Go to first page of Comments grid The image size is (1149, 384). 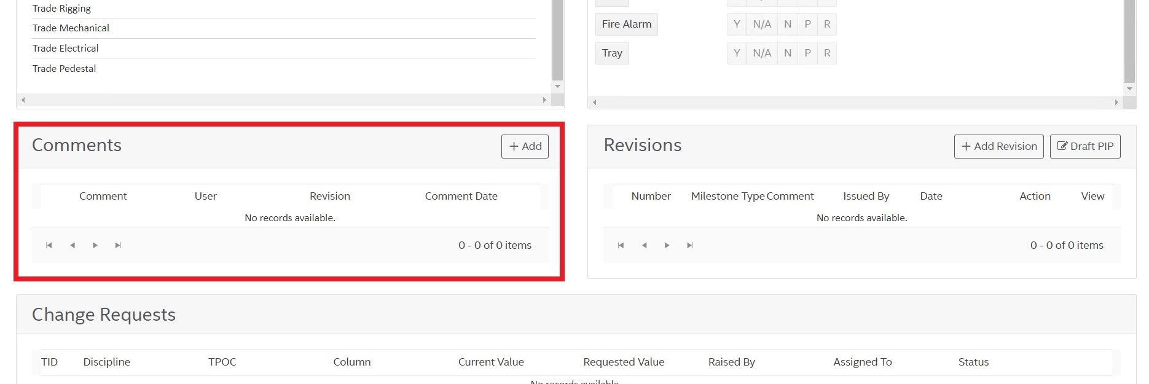pos(49,245)
